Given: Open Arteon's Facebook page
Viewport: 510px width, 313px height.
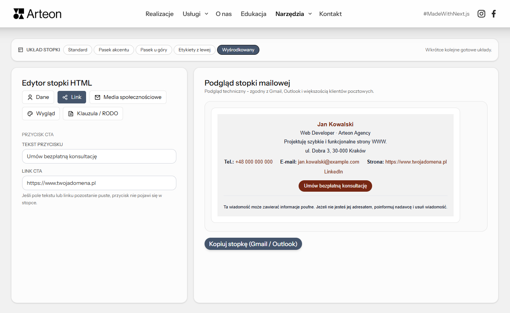Looking at the screenshot, I should coord(494,13).
